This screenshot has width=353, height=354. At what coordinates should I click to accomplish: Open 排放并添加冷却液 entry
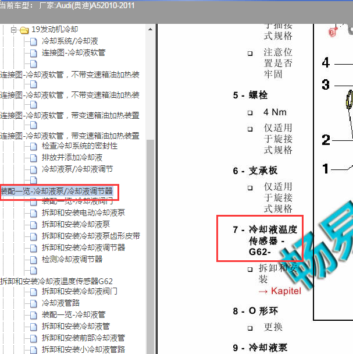[x=72, y=158]
